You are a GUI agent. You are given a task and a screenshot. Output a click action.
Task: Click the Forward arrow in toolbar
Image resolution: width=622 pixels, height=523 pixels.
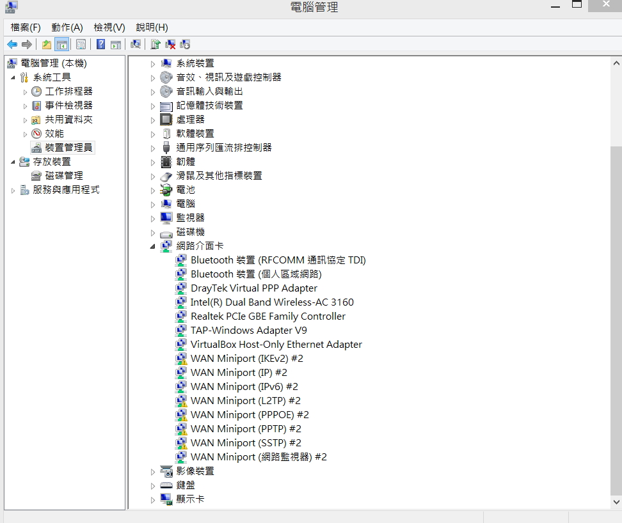pos(27,44)
